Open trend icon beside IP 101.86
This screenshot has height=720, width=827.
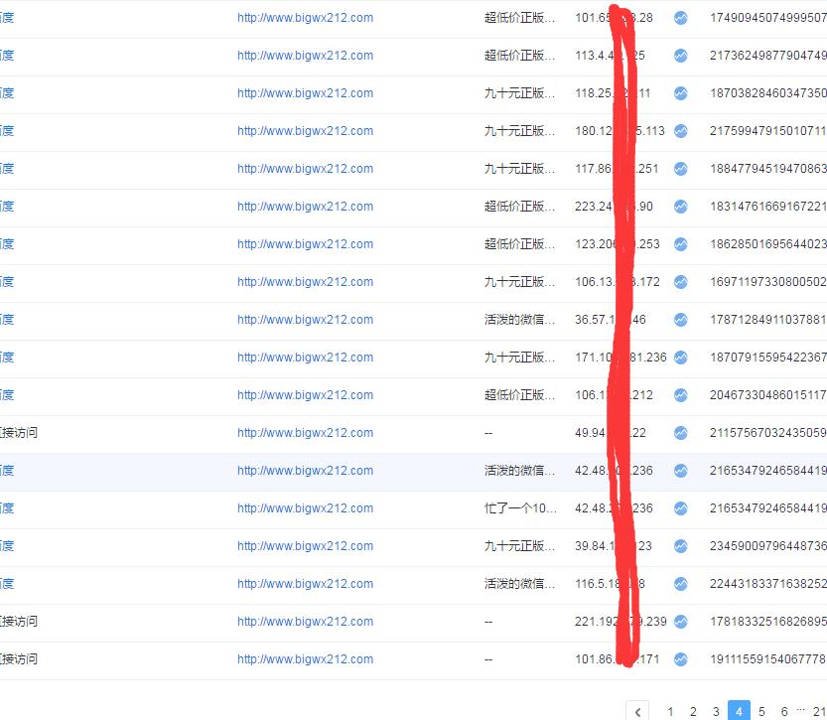pyautogui.click(x=681, y=658)
